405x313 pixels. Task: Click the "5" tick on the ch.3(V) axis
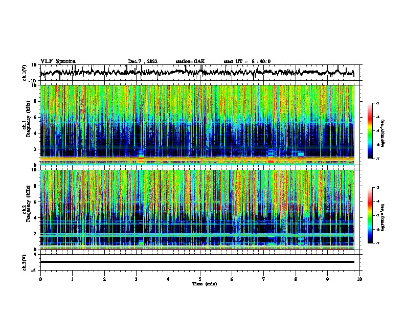[x=35, y=255]
